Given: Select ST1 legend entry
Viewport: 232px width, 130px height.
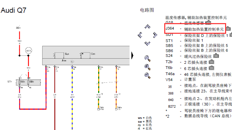Looking at the screenshot, I should [184, 41].
